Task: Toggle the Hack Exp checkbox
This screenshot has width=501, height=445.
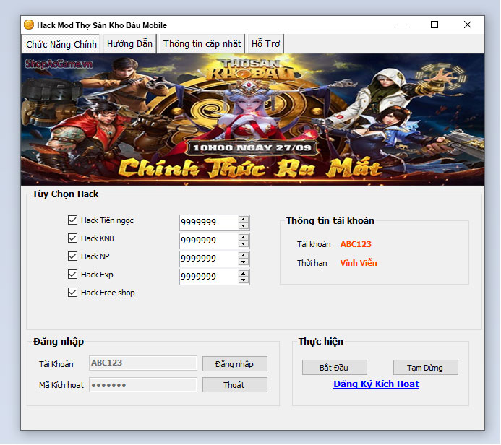Action: (x=72, y=275)
